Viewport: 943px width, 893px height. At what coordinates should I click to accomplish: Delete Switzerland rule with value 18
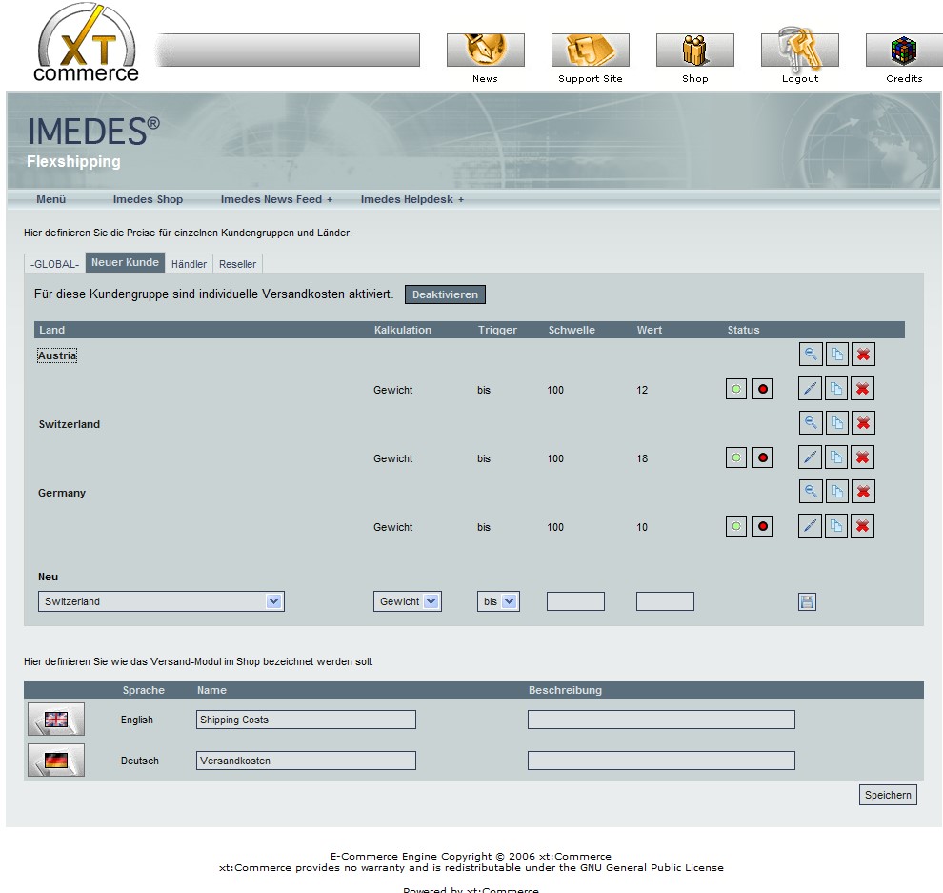tap(862, 457)
